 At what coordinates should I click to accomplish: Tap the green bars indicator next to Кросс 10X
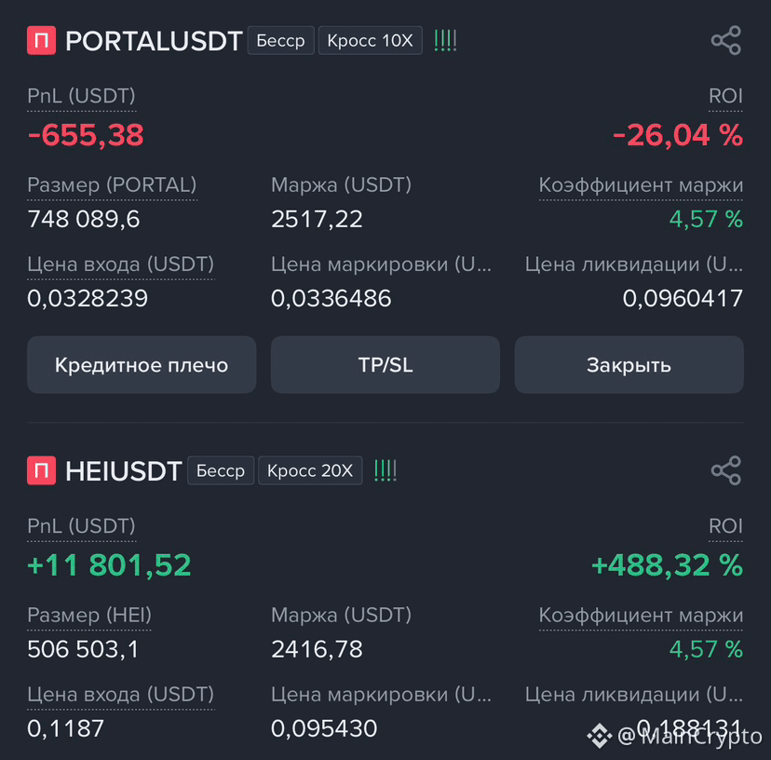point(445,40)
